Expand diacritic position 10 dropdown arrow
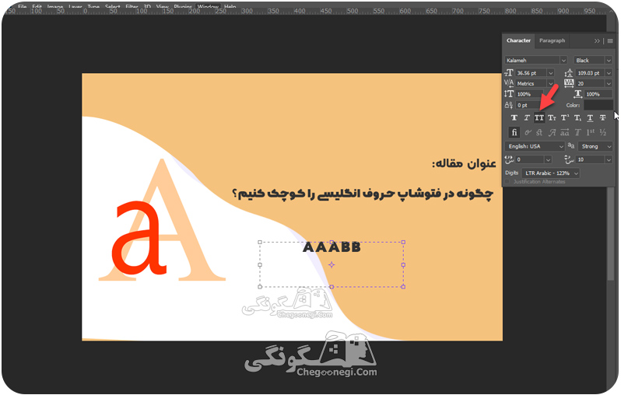Viewport: 621px width, 395px height. tap(609, 159)
